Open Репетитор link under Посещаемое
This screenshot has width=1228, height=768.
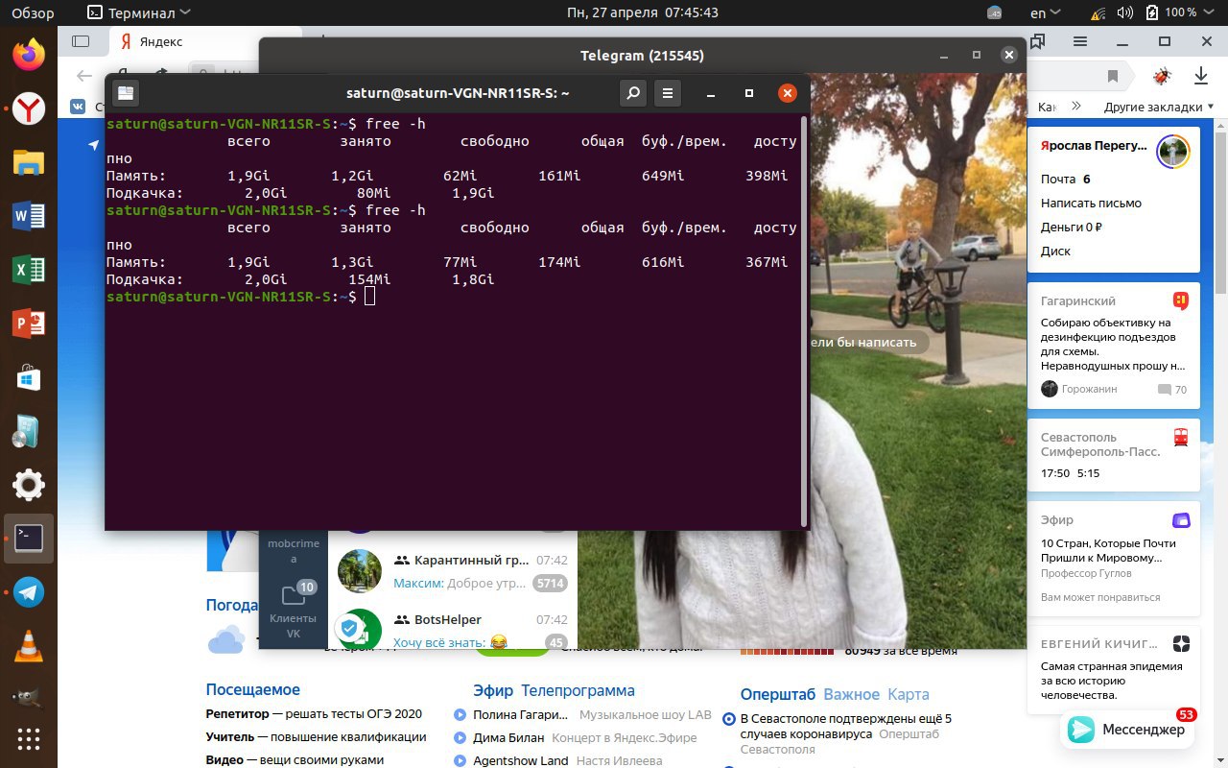pos(238,714)
